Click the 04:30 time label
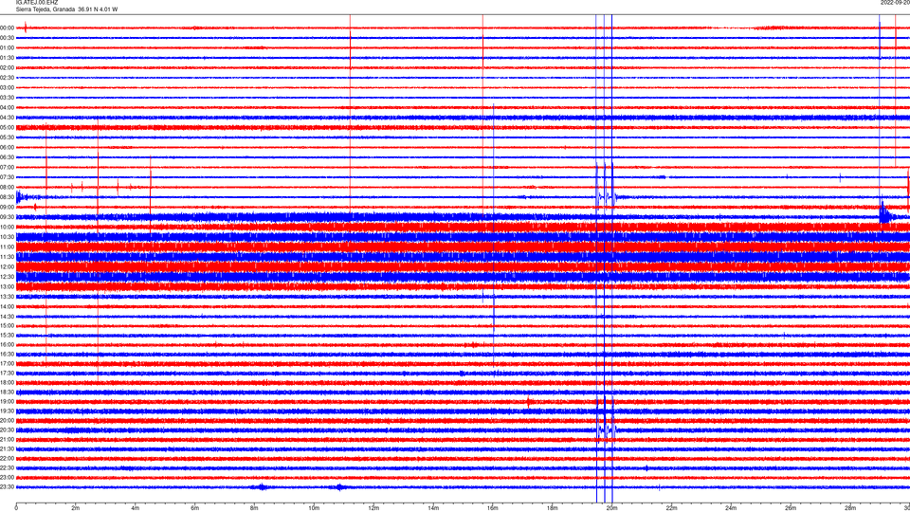This screenshot has width=910, height=512. [x=7, y=118]
